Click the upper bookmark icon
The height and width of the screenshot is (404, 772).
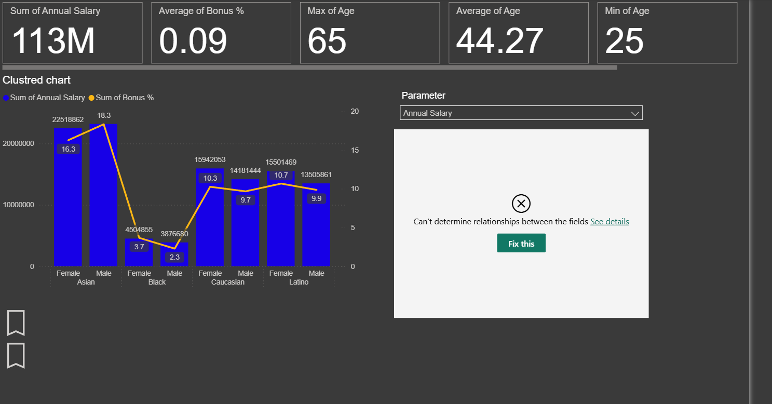16,322
